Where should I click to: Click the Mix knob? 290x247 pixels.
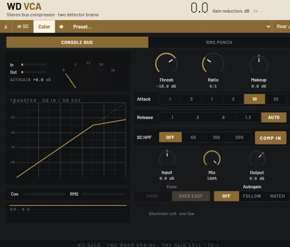212,159
